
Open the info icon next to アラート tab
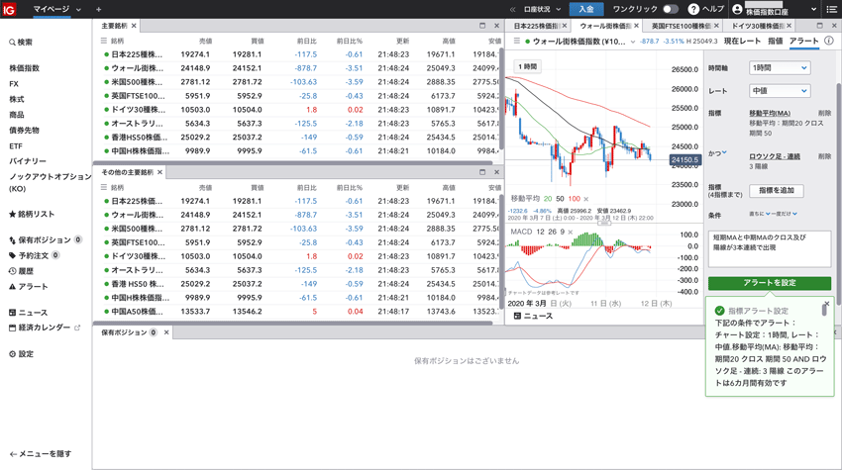pos(828,41)
